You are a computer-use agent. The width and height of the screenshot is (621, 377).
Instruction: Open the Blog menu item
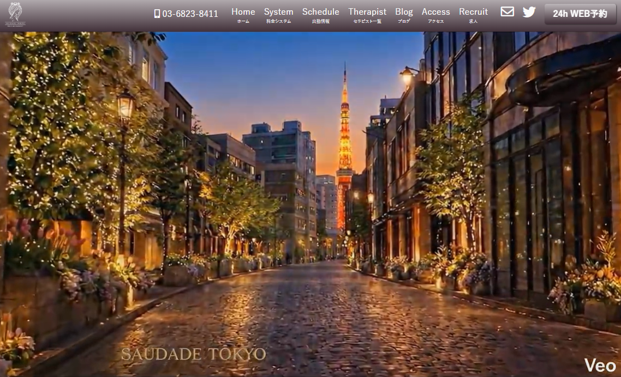(x=404, y=15)
